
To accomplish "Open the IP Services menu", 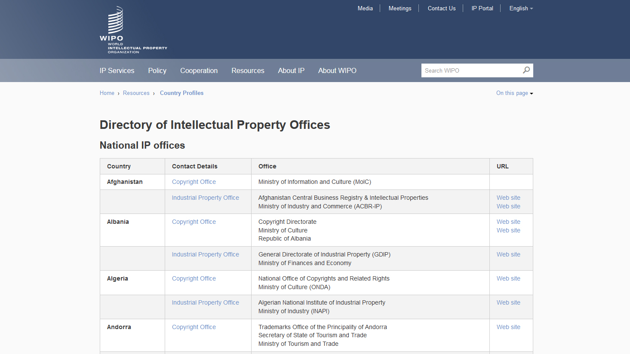I will point(117,71).
